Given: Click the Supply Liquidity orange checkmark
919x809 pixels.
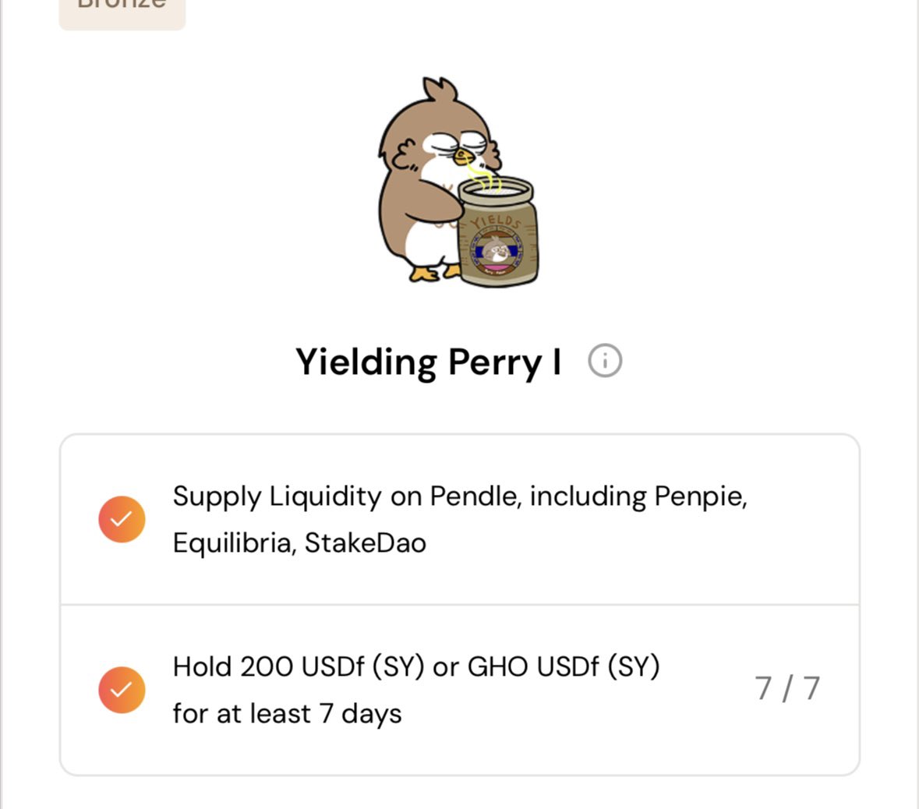Looking at the screenshot, I should [122, 519].
